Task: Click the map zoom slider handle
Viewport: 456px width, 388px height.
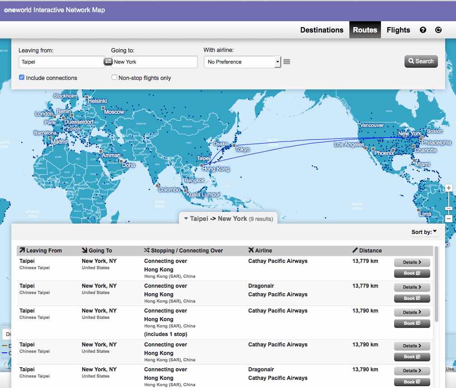Action: tap(449, 208)
